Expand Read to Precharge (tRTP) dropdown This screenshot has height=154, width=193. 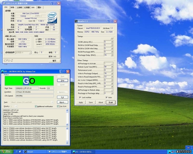coord(112,87)
